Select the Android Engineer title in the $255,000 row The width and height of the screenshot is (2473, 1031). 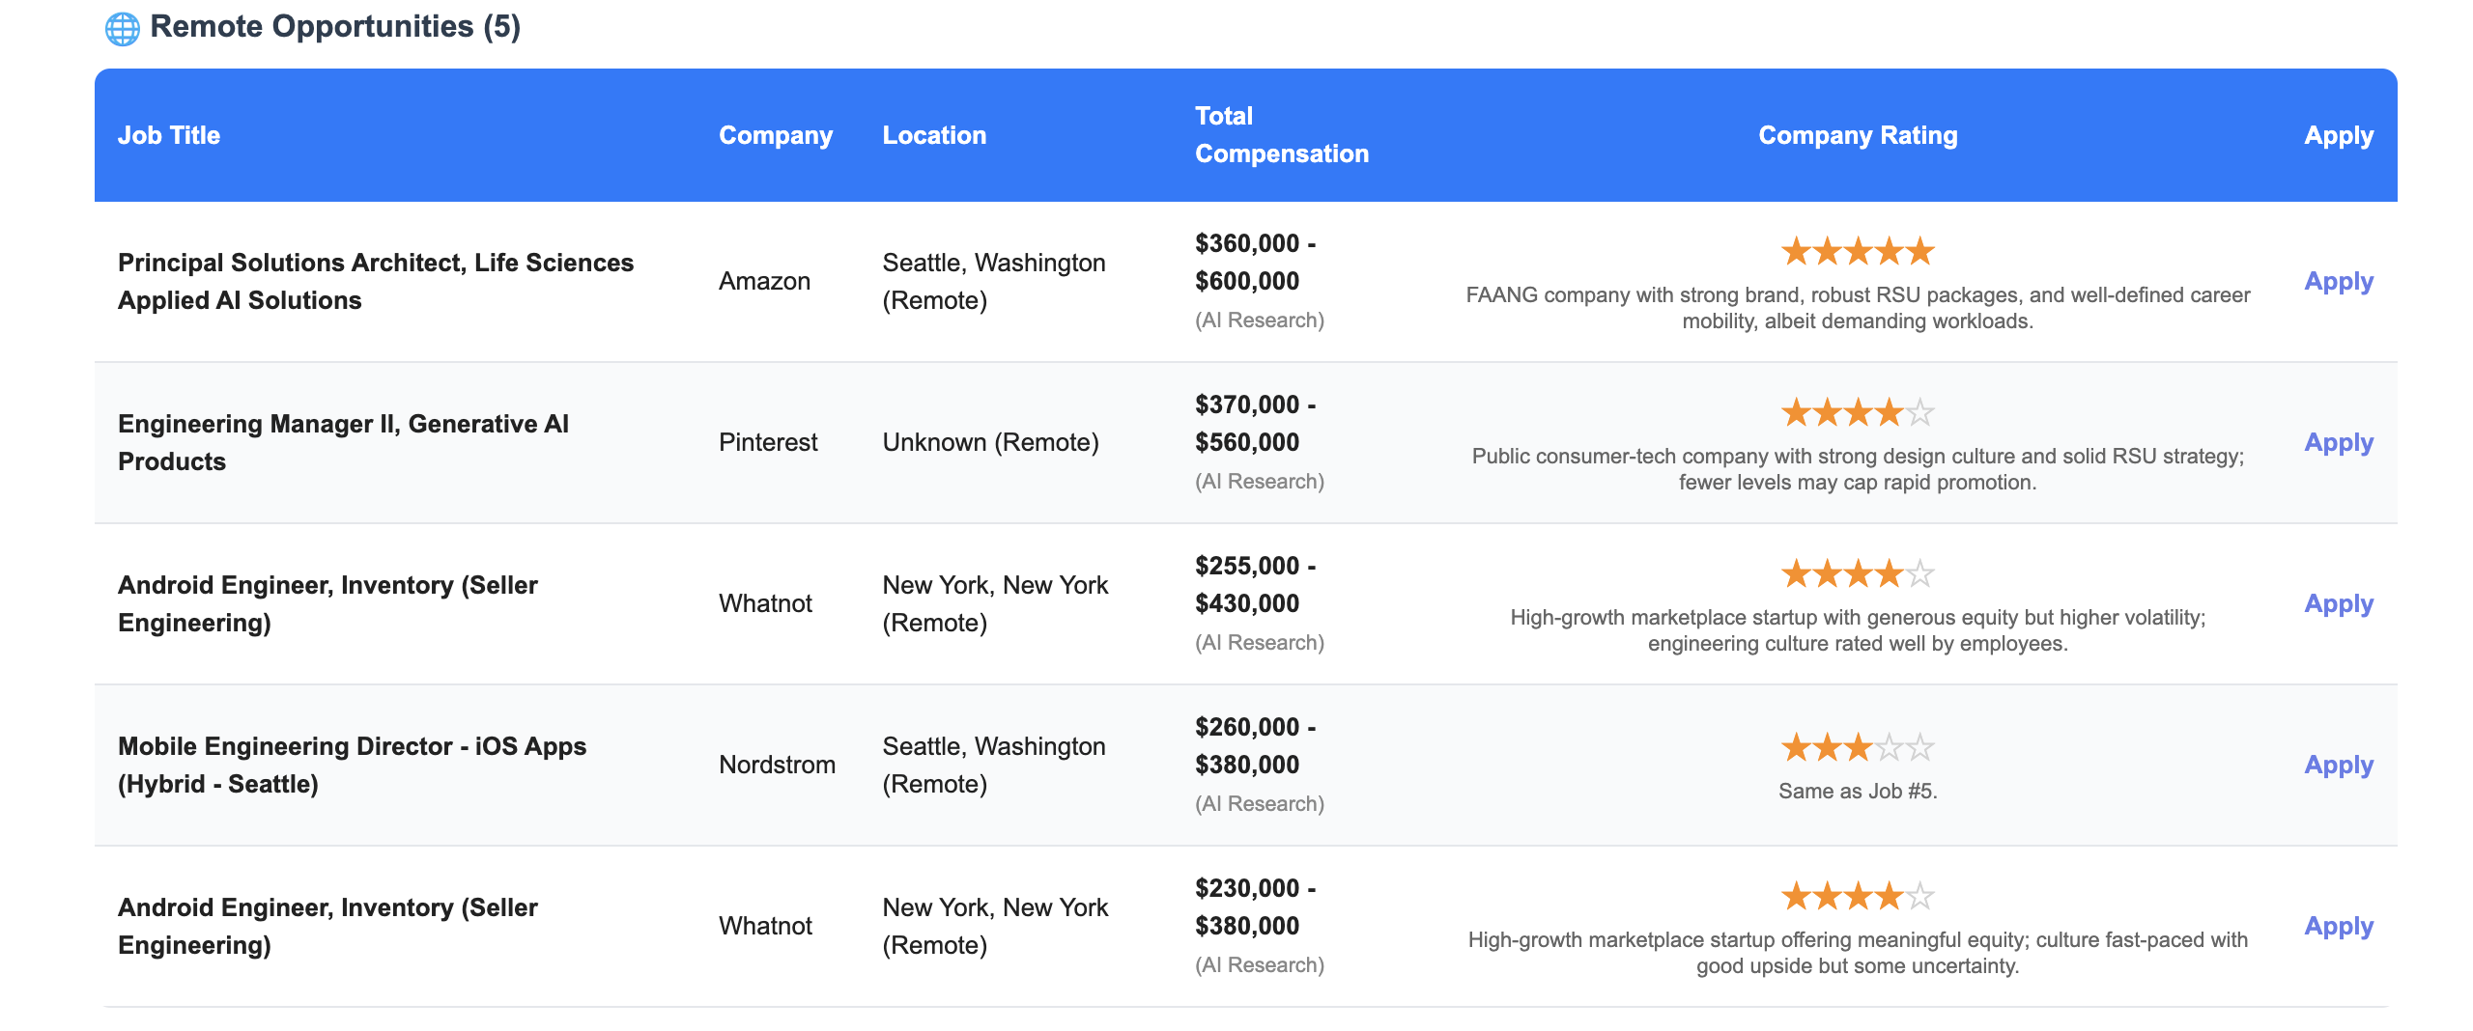[x=327, y=603]
